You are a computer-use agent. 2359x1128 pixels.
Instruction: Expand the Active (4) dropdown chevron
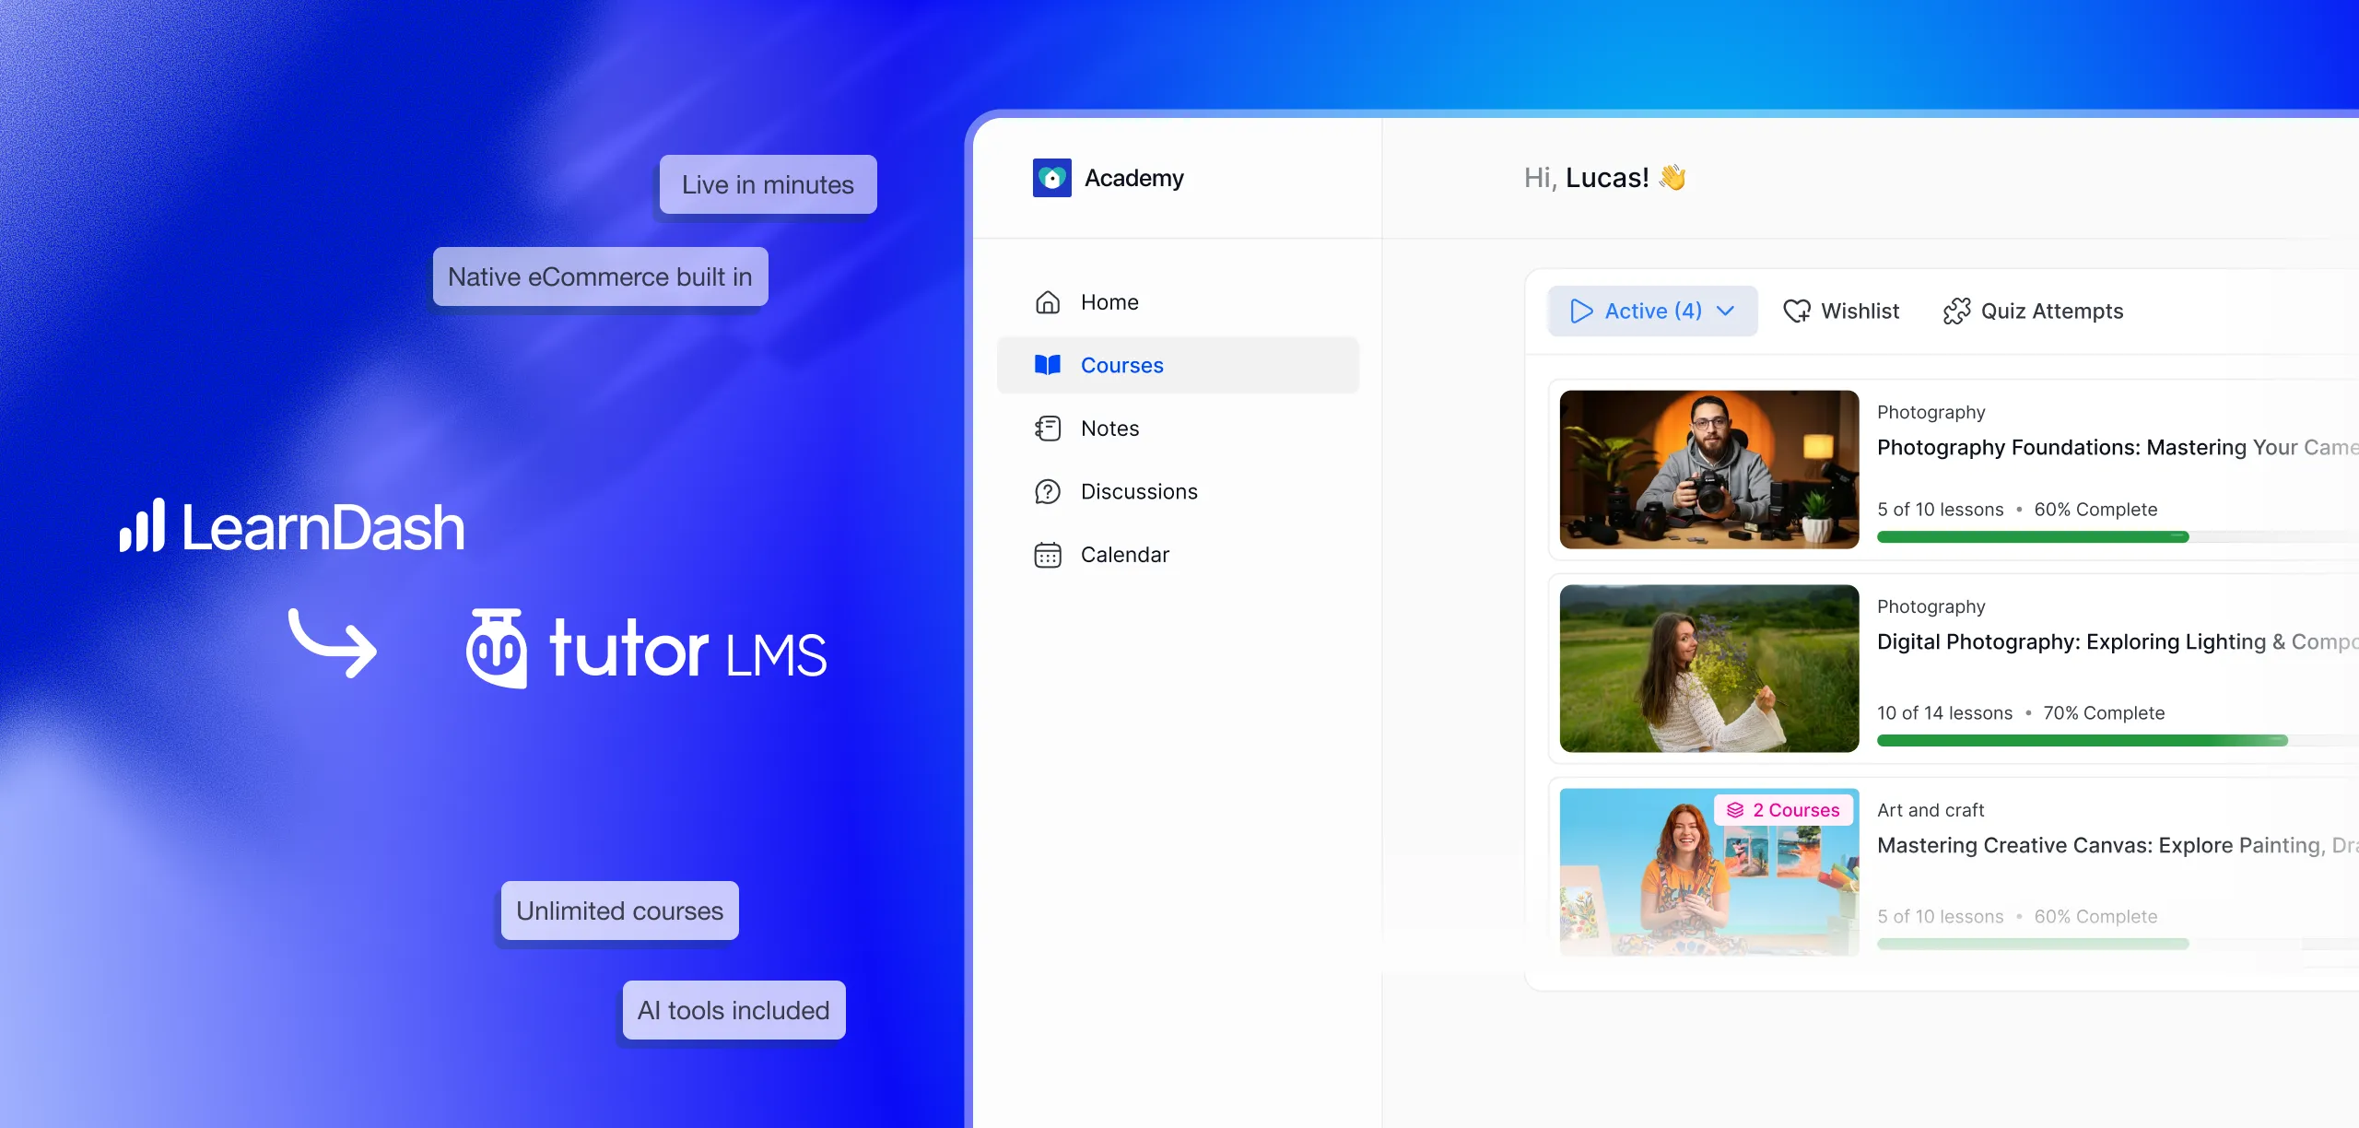pos(1726,311)
